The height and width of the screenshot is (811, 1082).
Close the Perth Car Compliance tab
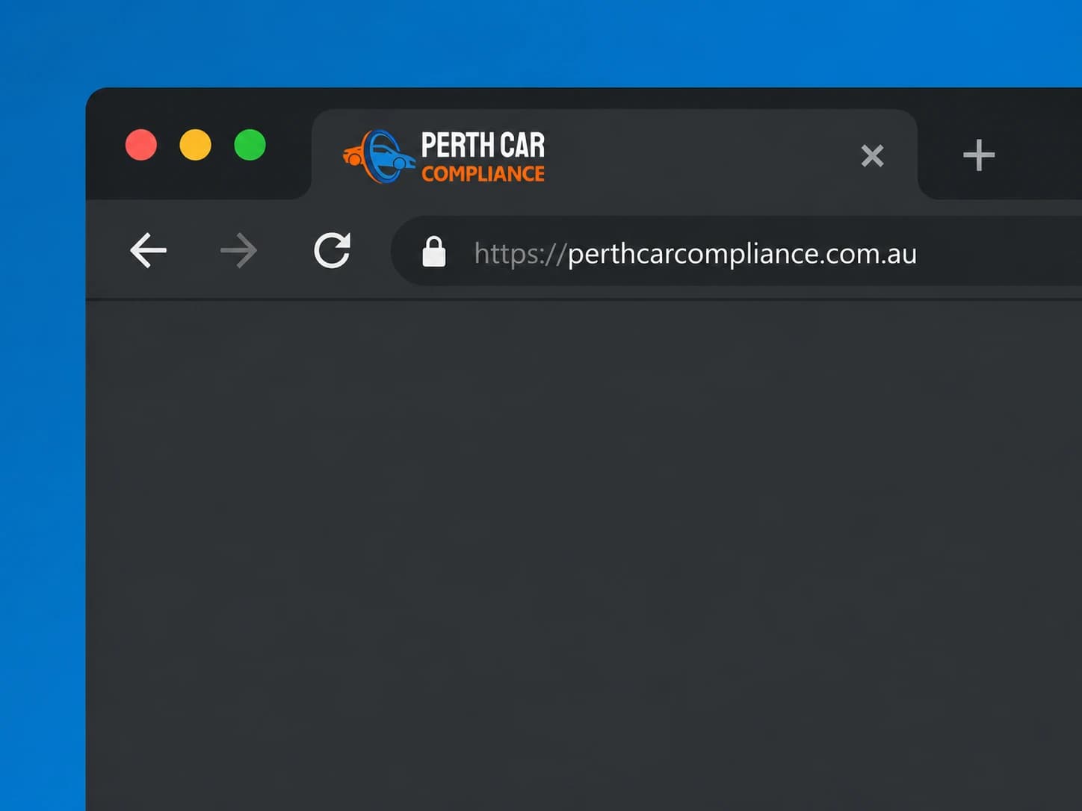(872, 155)
